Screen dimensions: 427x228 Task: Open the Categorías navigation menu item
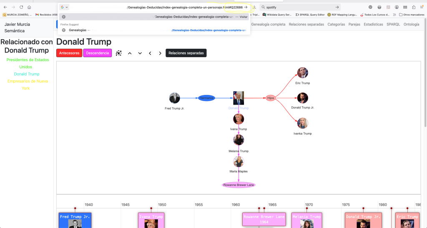336,25
